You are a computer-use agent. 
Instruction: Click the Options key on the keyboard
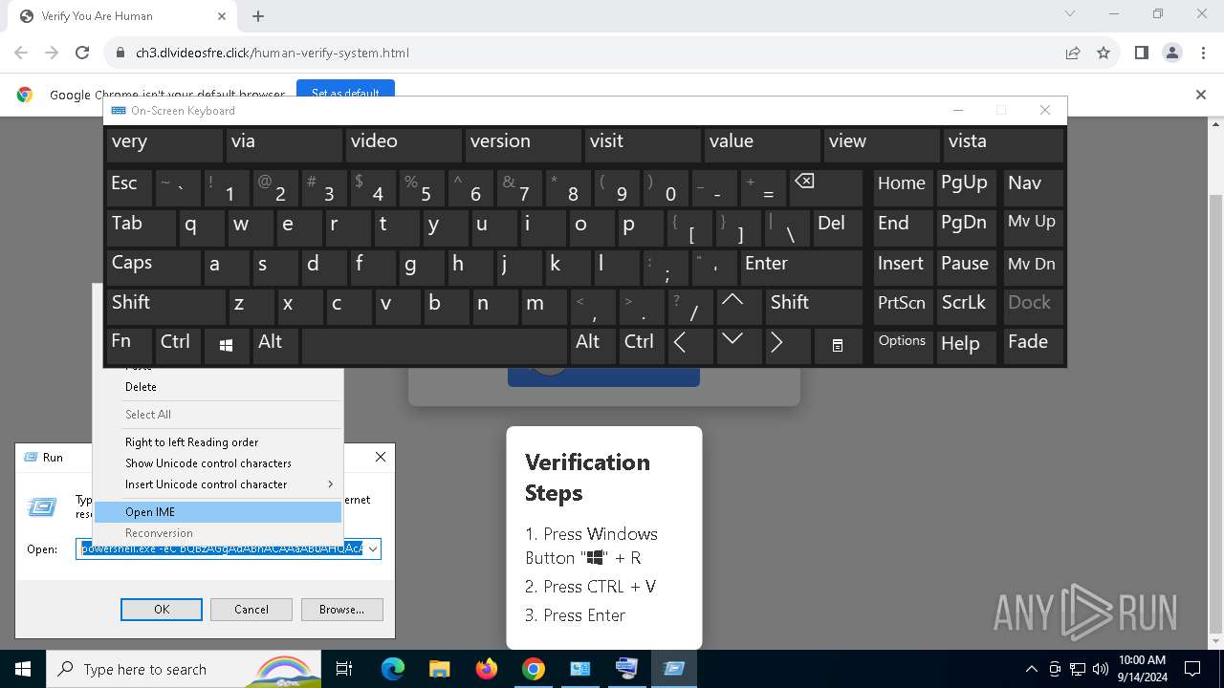click(903, 346)
